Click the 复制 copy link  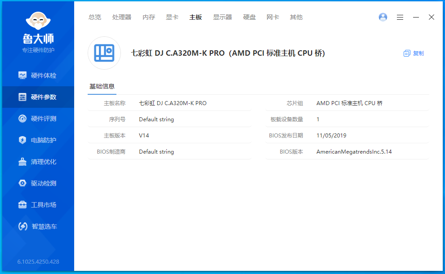point(418,53)
